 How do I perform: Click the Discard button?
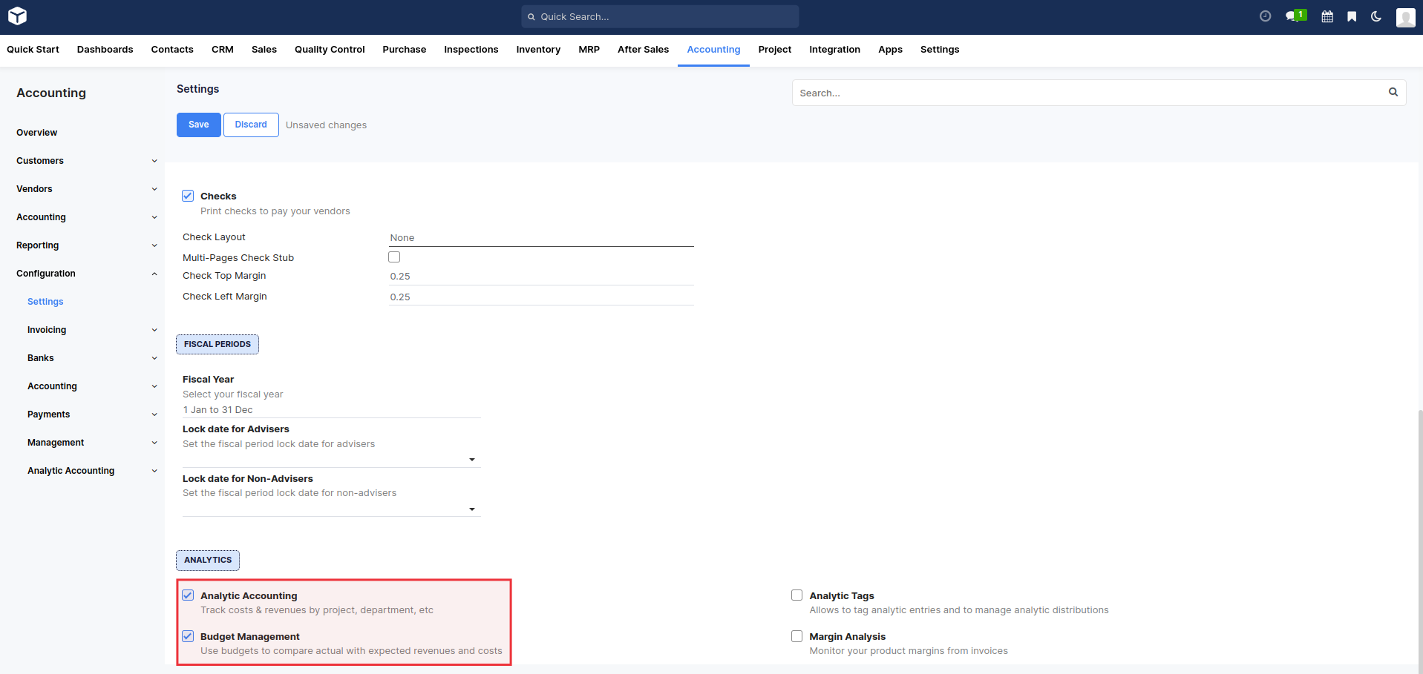point(251,125)
